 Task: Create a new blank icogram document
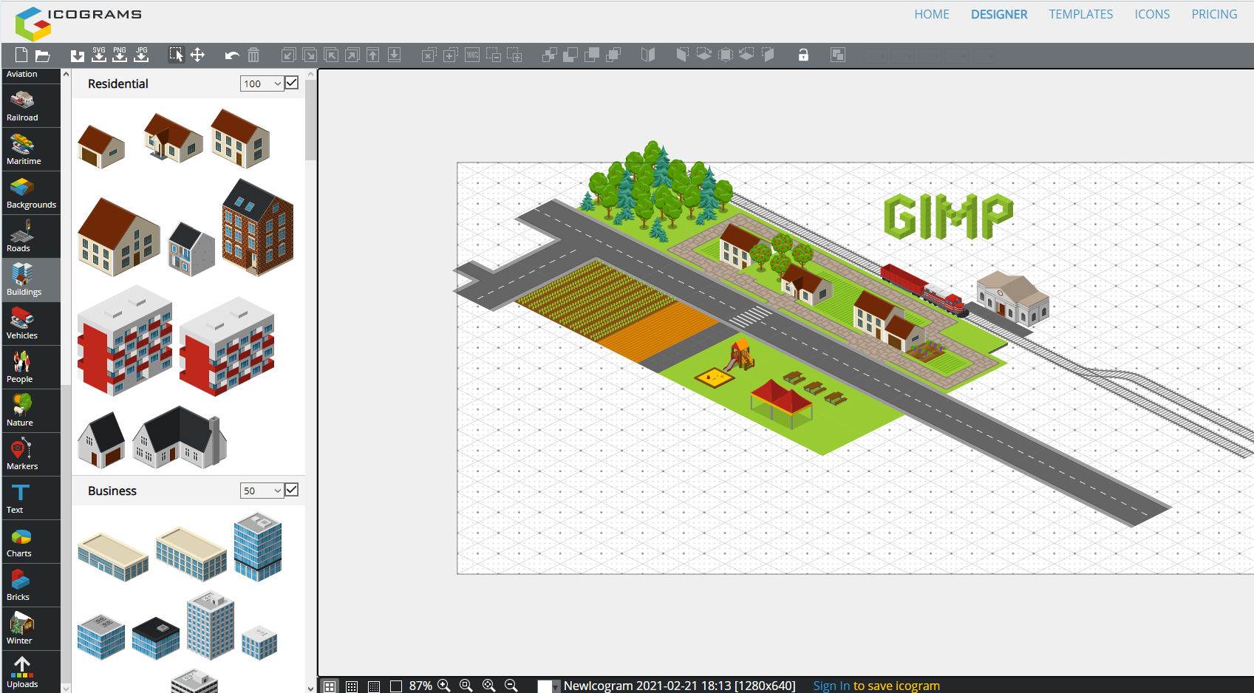point(21,55)
